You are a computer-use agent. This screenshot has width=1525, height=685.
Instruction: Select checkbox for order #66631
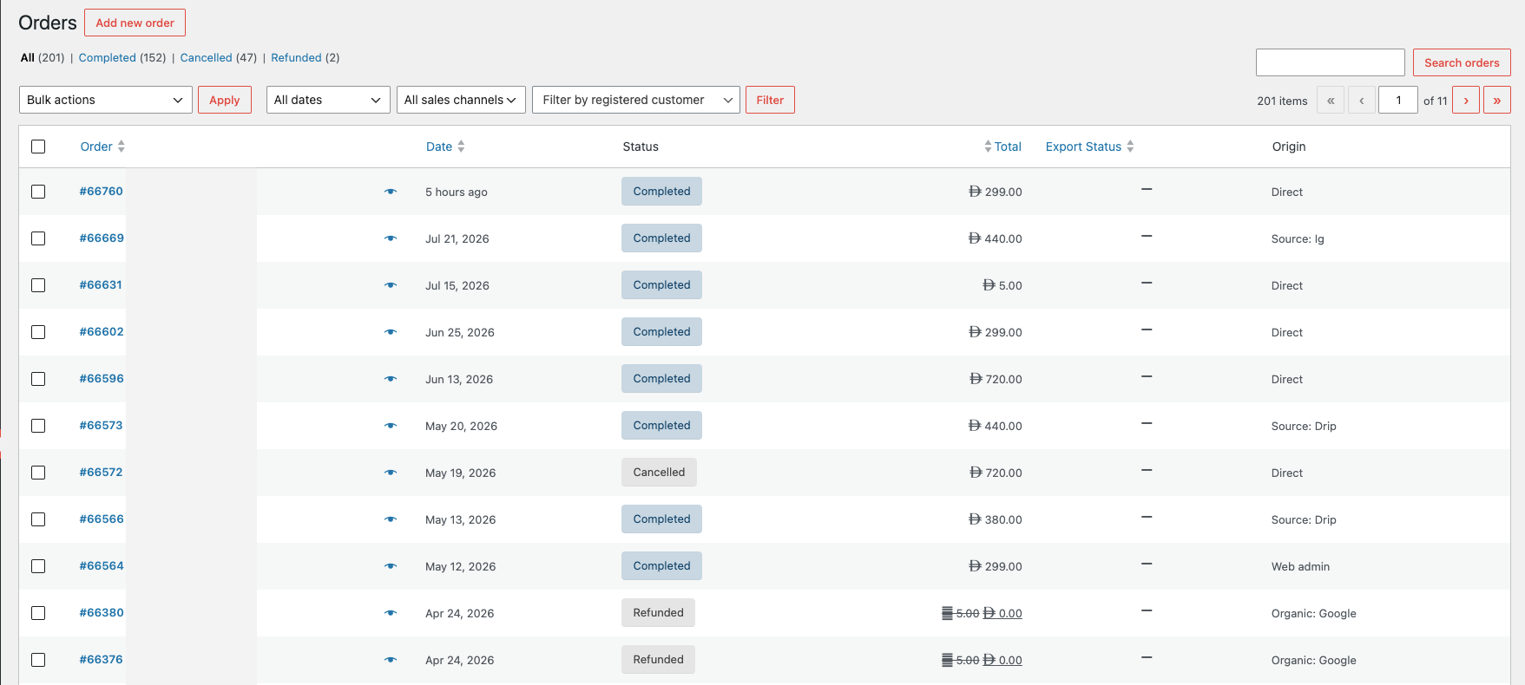click(x=38, y=285)
